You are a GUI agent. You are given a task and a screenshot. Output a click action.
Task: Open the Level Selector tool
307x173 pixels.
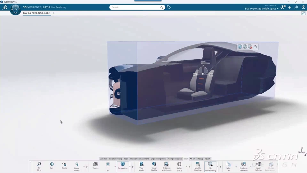pyautogui.click(x=258, y=166)
